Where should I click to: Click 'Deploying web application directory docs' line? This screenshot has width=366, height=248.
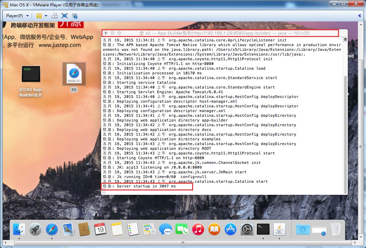(157, 130)
